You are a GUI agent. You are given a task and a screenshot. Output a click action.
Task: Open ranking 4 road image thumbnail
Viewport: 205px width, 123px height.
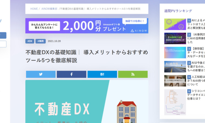175,67
